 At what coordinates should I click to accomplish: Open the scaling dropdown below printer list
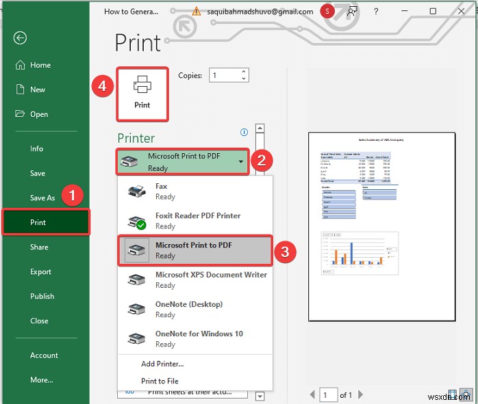tap(182, 394)
